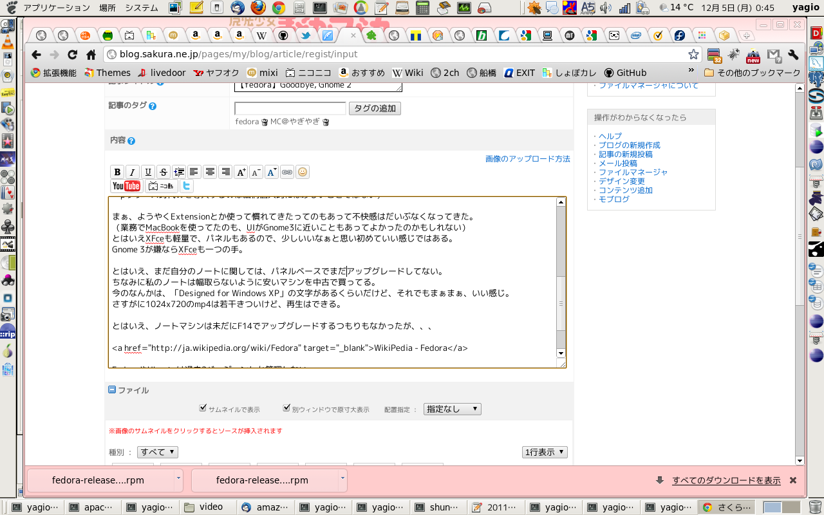This screenshot has height=515, width=824.
Task: Insert a YouTube video via toolbar button
Action: point(126,186)
